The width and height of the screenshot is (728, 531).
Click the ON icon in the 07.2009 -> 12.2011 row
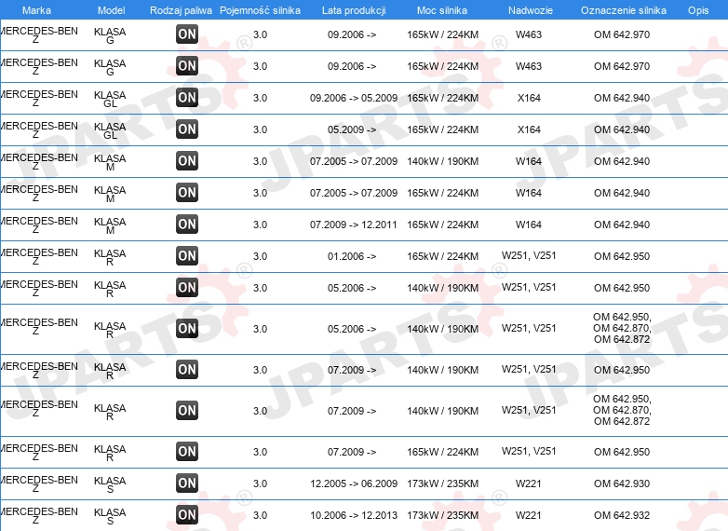[187, 224]
